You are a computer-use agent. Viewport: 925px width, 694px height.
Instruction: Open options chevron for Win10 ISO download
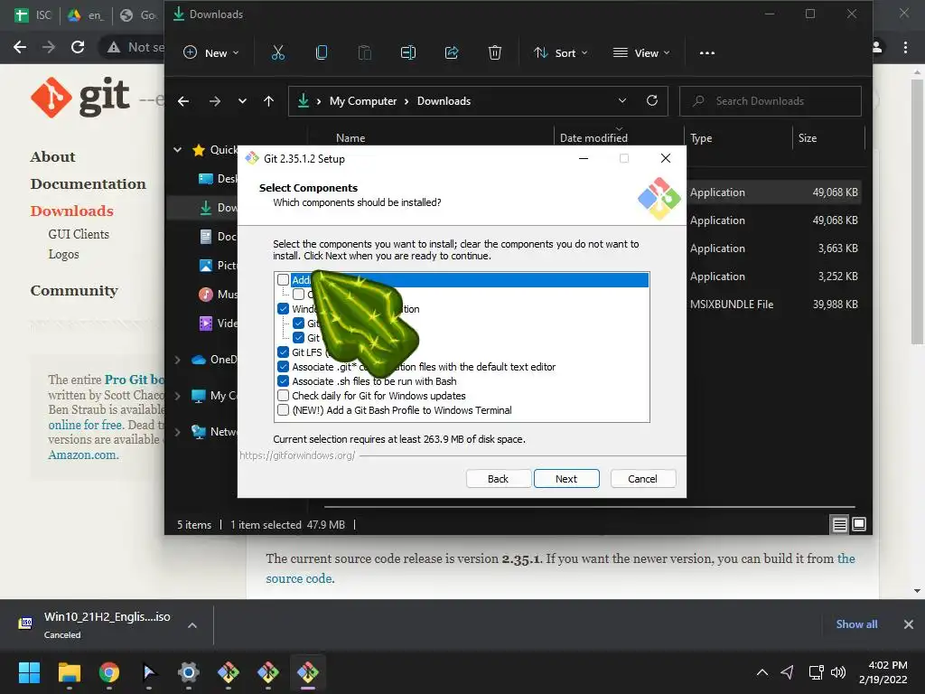192,625
